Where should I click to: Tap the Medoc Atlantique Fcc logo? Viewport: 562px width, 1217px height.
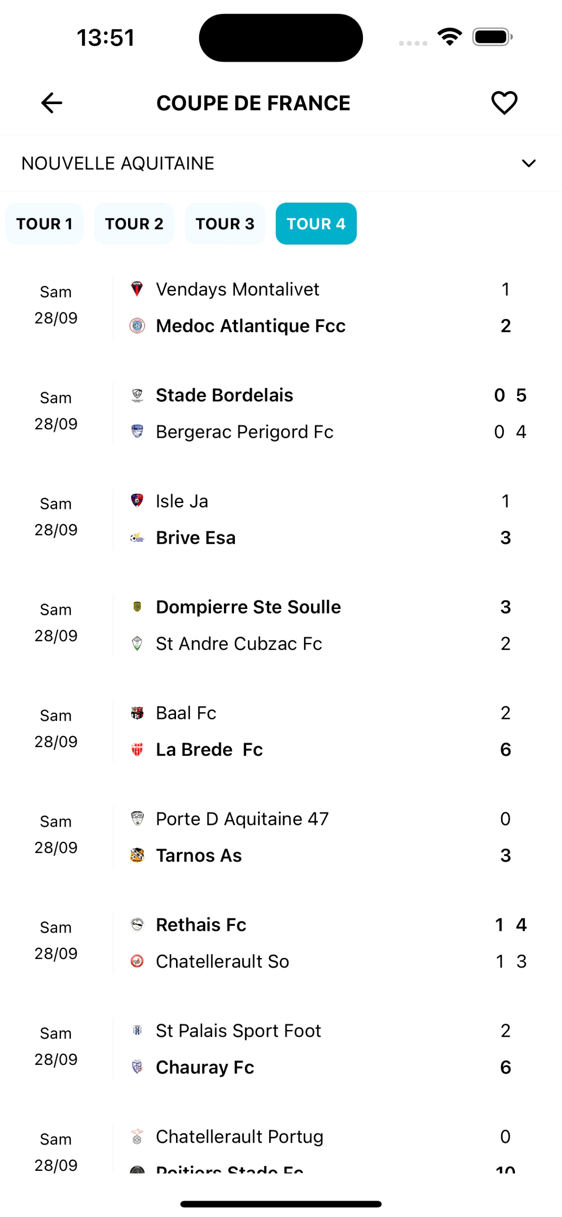pyautogui.click(x=137, y=326)
